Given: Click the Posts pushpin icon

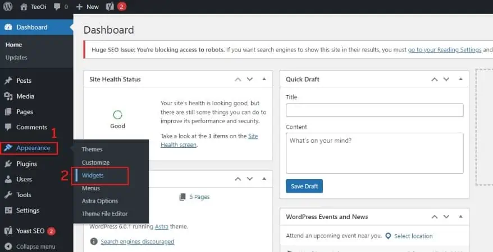Looking at the screenshot, I should pos(8,81).
